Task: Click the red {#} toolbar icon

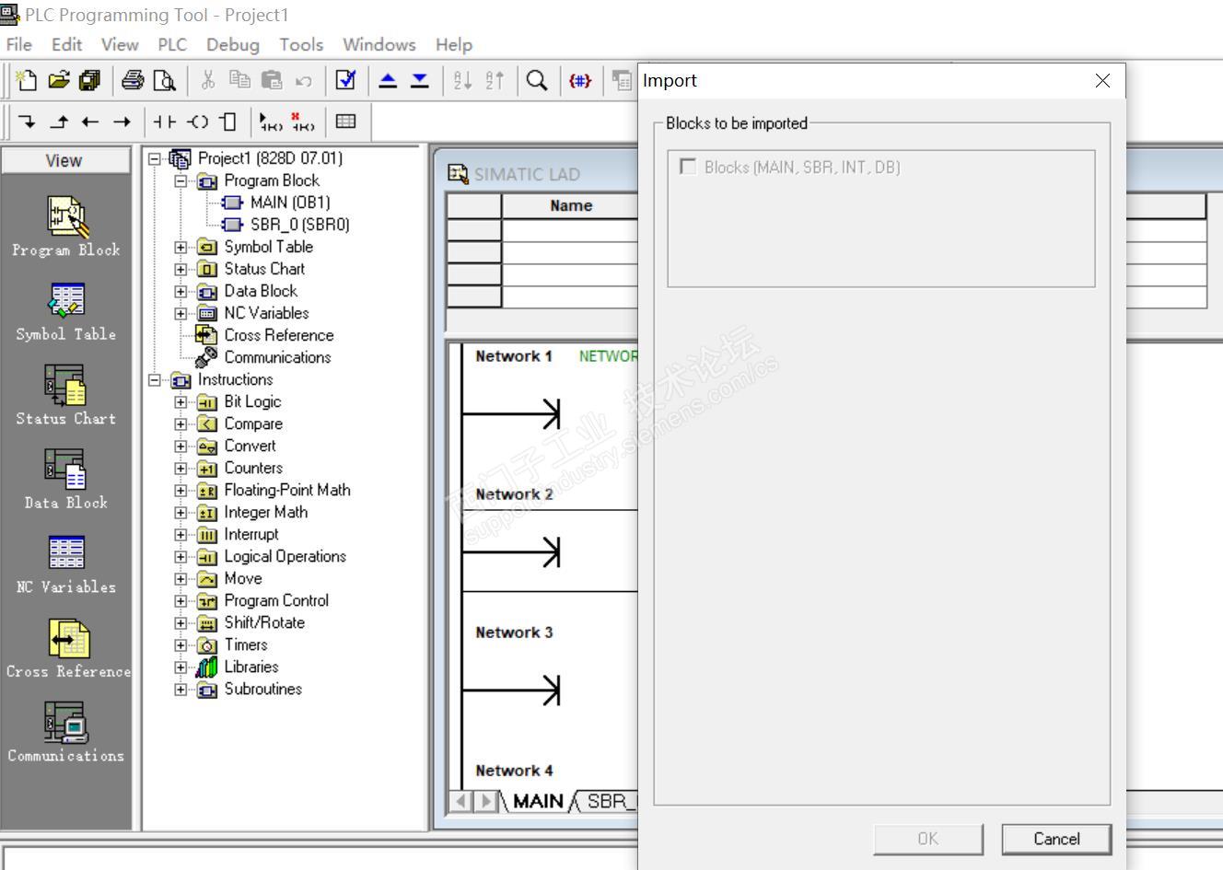Action: (580, 81)
